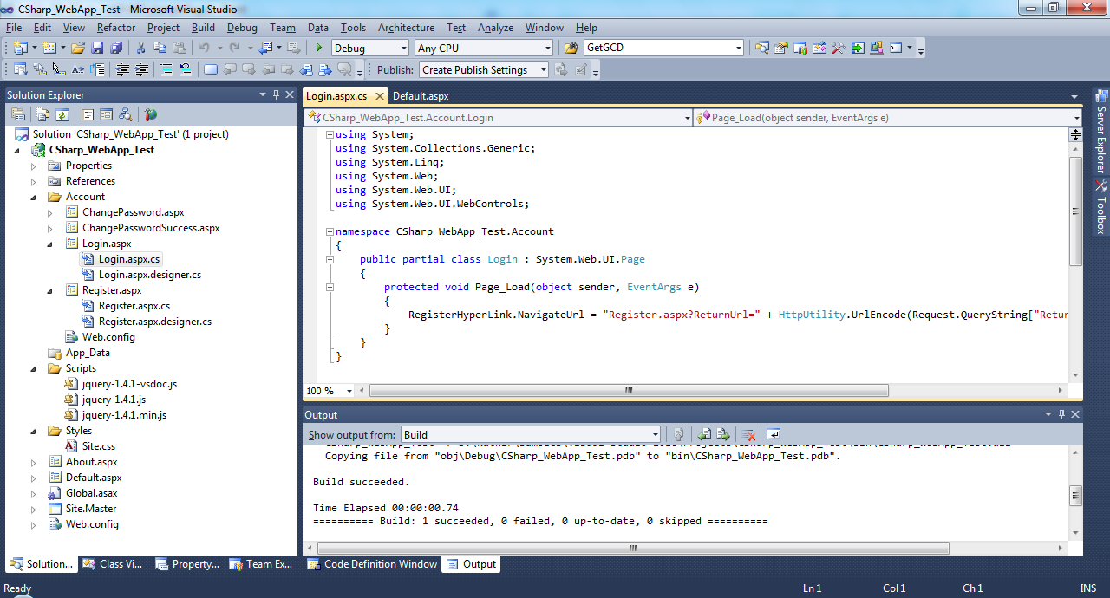The height and width of the screenshot is (598, 1110).
Task: Toggle Word Wrap in the Output window
Action: click(774, 434)
